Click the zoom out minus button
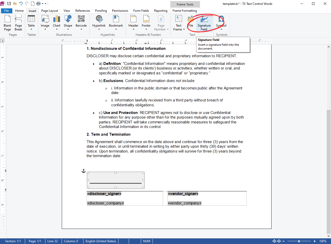331x244 pixels. 284,241
